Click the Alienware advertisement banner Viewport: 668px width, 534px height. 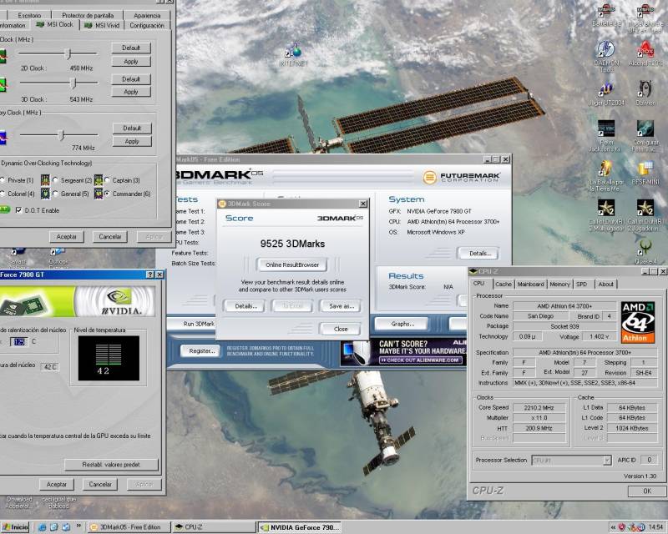(403, 353)
